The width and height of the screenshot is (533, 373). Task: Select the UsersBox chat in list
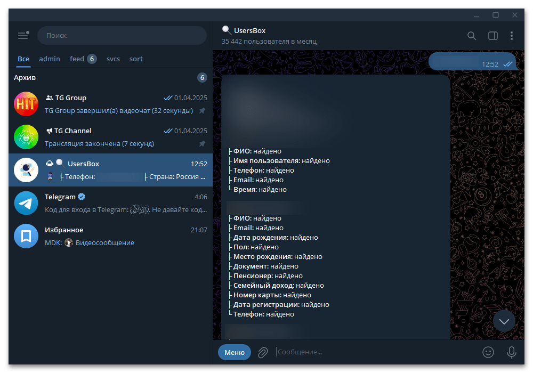point(110,170)
